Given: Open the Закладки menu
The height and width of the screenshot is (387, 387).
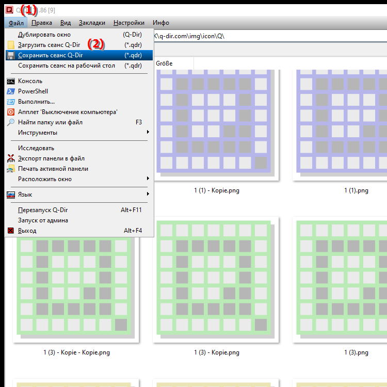Looking at the screenshot, I should click(92, 23).
